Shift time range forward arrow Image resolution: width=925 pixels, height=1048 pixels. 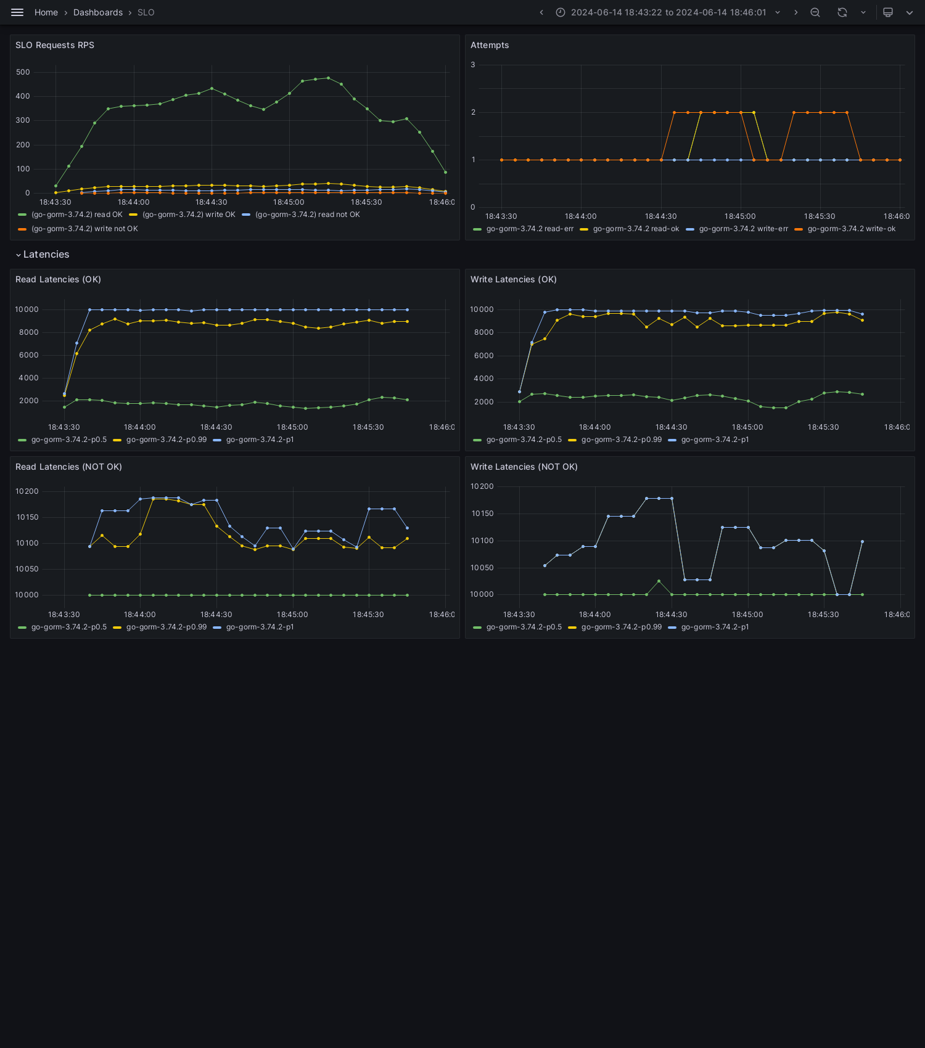point(795,12)
